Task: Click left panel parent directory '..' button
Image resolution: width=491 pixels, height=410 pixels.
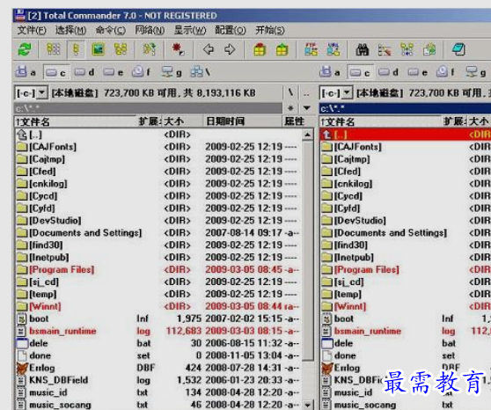Action: (306, 92)
